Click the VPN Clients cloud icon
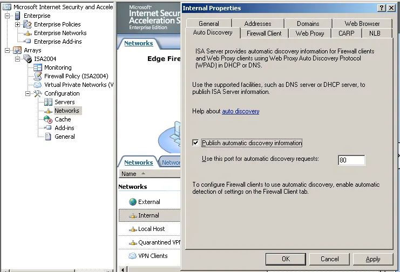 132,256
